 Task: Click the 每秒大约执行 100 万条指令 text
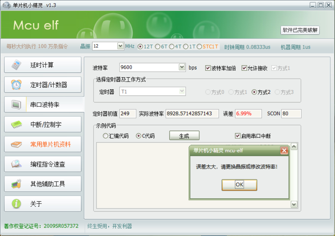click(x=37, y=46)
